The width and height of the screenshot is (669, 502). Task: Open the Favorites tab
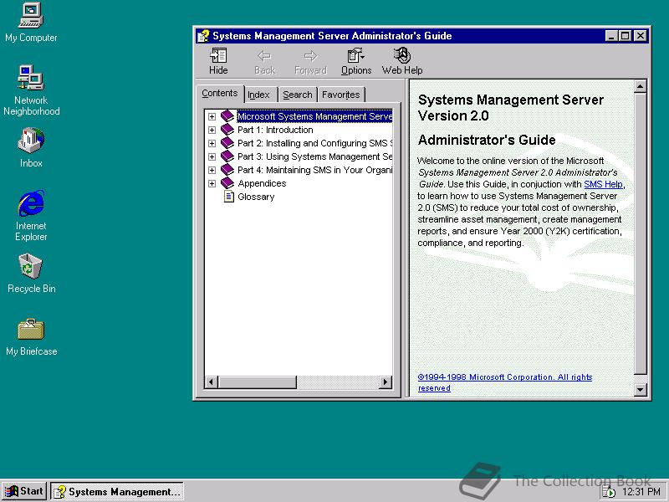(x=341, y=95)
